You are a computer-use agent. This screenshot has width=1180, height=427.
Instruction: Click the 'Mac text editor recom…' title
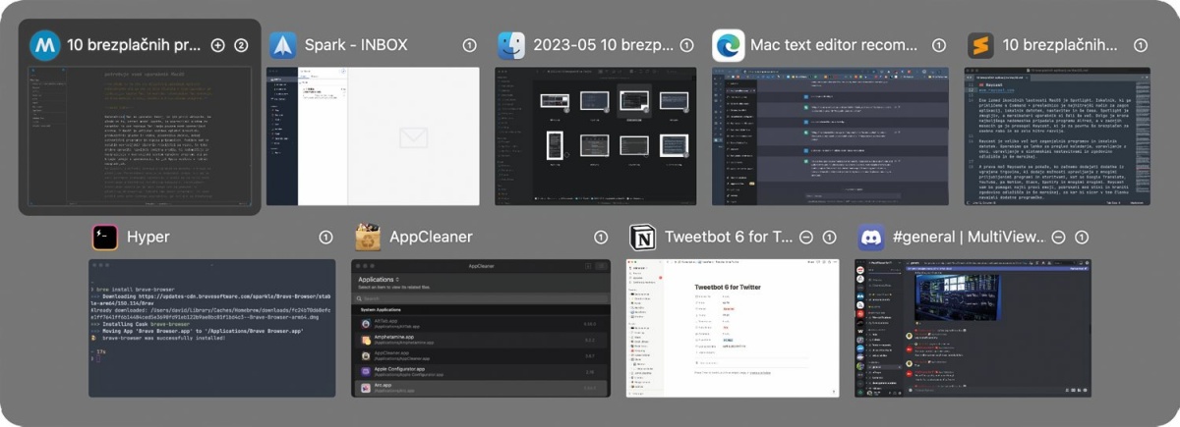point(834,45)
